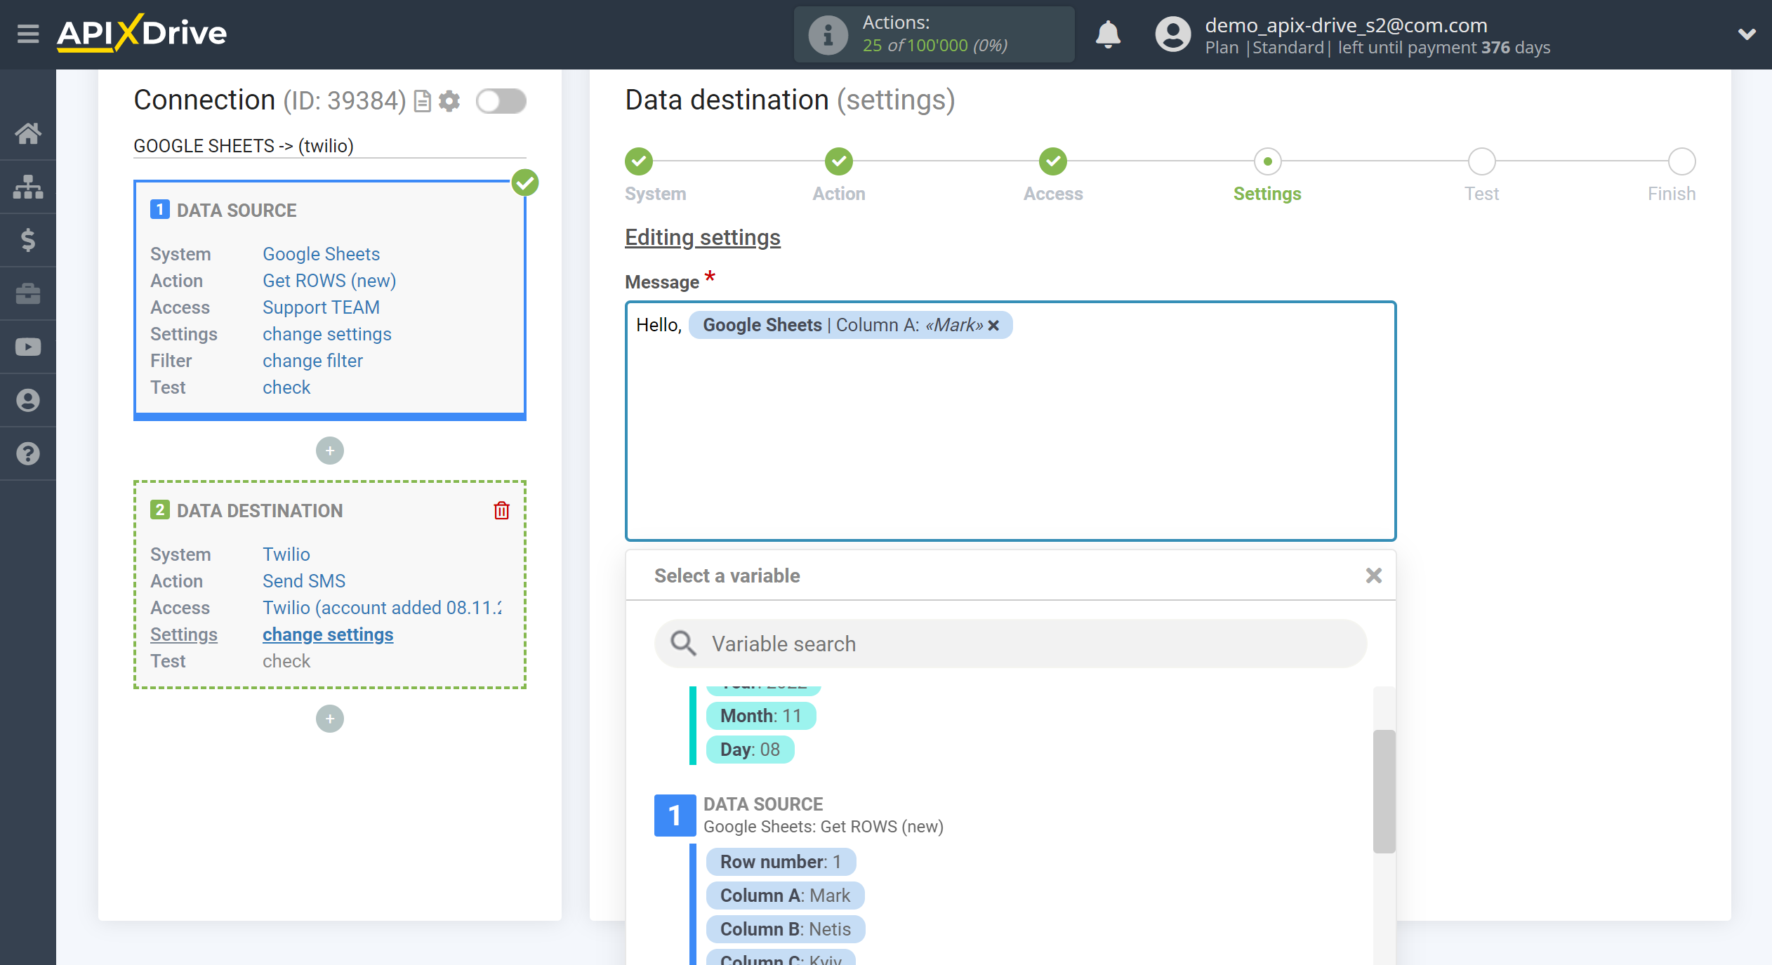
Task: Click the ApiX-Drive logo
Action: (x=142, y=33)
